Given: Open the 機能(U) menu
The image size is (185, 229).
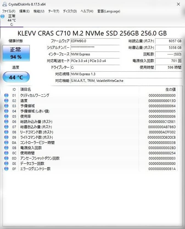Looking at the screenshot, I should [x=39, y=11].
